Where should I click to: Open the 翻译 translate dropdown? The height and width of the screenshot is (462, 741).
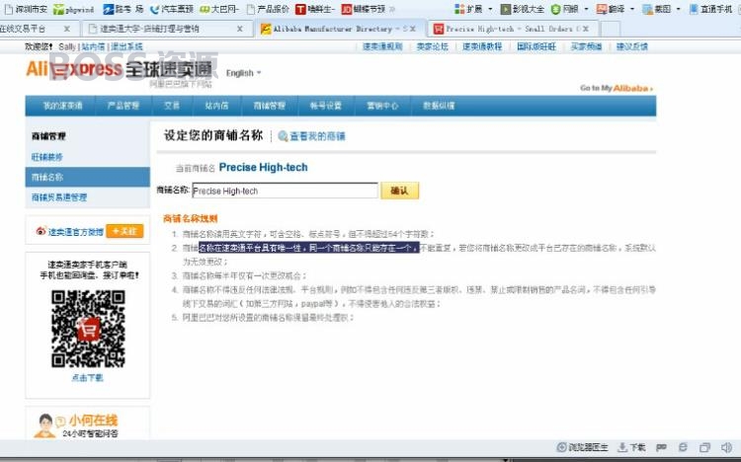tap(616, 9)
